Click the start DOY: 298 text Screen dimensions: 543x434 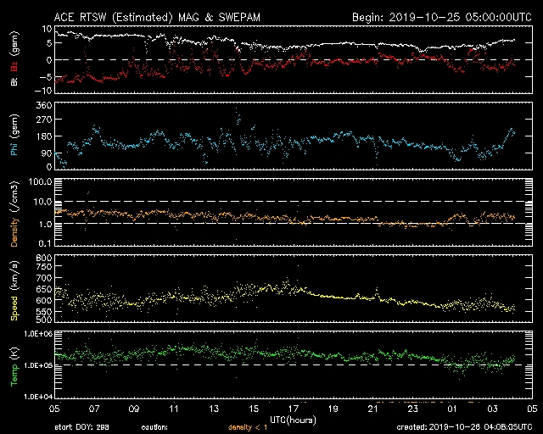(82, 427)
